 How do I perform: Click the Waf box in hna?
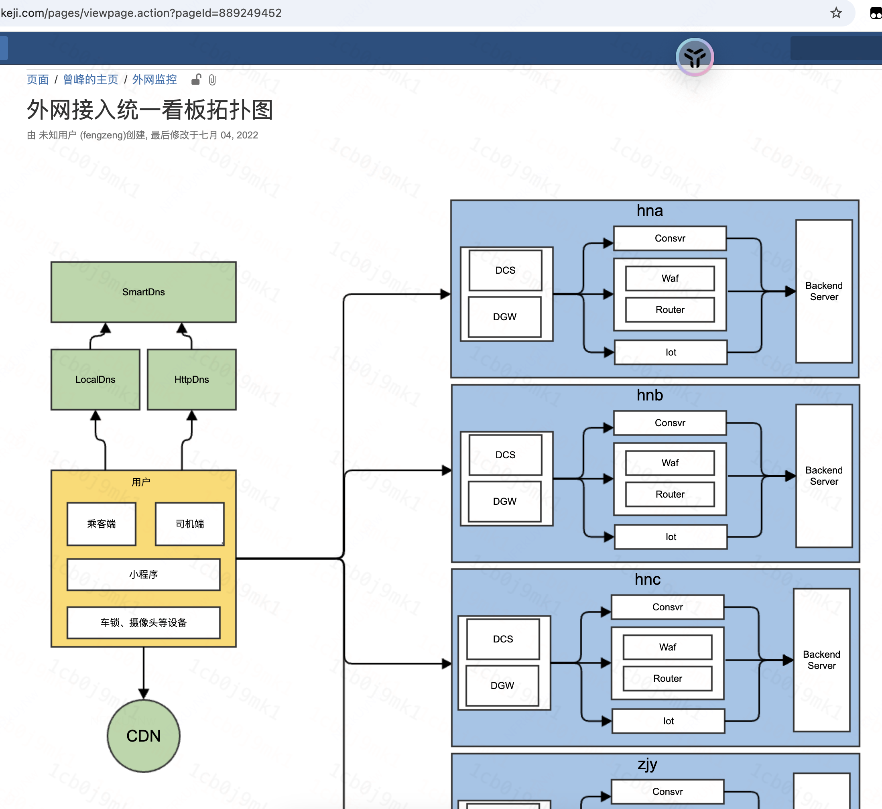tap(670, 278)
